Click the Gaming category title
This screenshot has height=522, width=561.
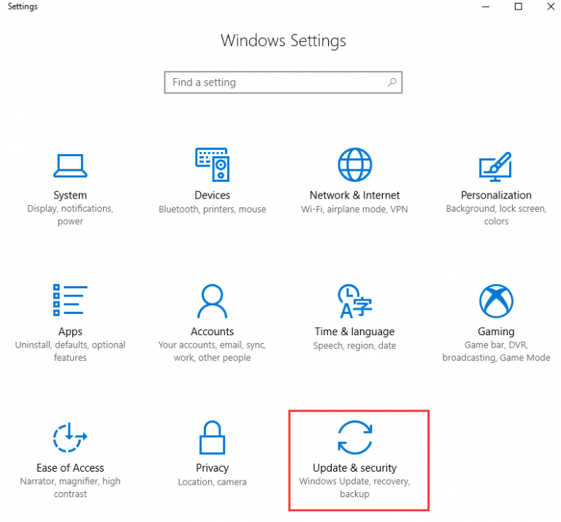496,331
